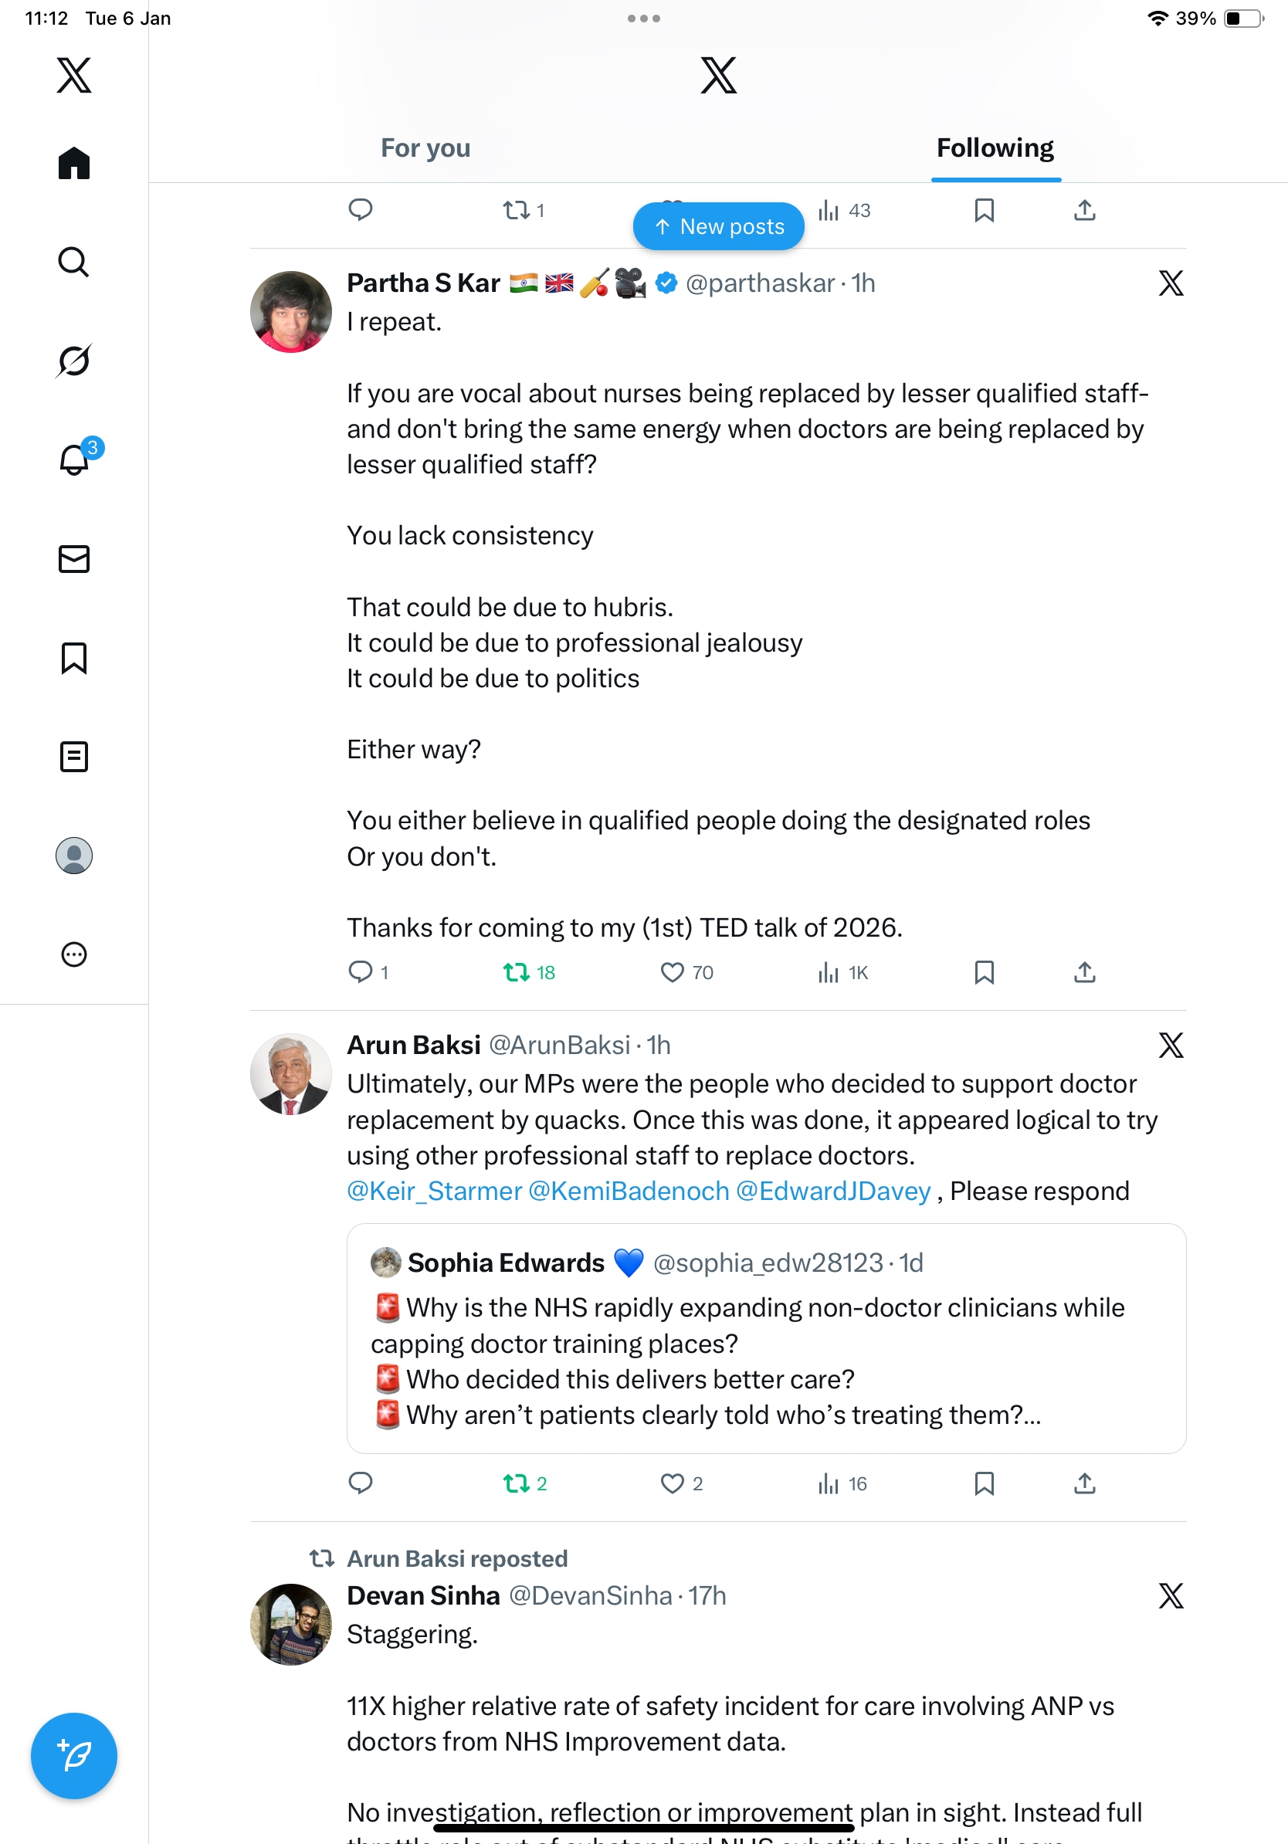The height and width of the screenshot is (1844, 1288).
Task: Tap the compose new post button
Action: pyautogui.click(x=74, y=1756)
